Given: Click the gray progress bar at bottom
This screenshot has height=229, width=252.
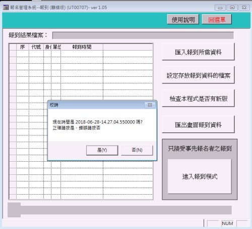Looking at the screenshot, I should click(x=119, y=210).
